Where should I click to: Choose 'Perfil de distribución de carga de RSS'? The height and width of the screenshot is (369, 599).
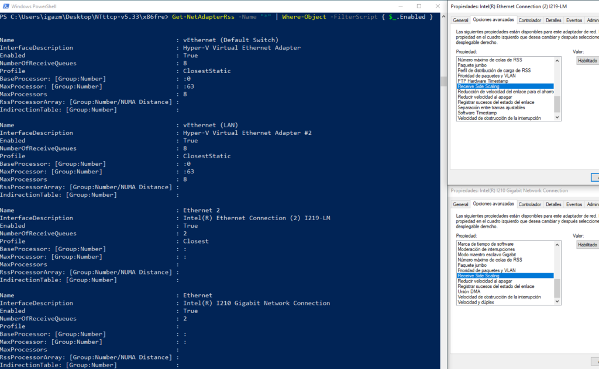pos(494,70)
